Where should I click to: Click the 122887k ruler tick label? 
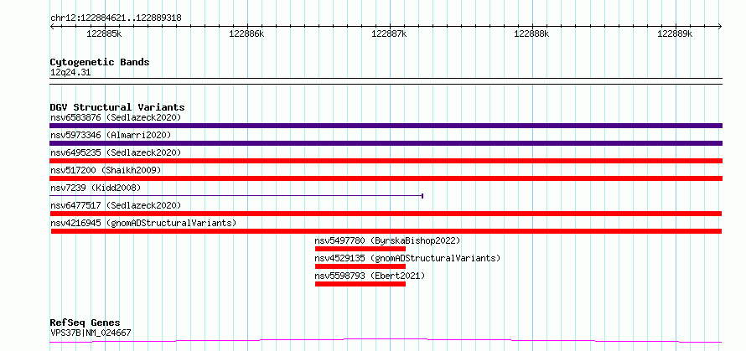(x=389, y=34)
